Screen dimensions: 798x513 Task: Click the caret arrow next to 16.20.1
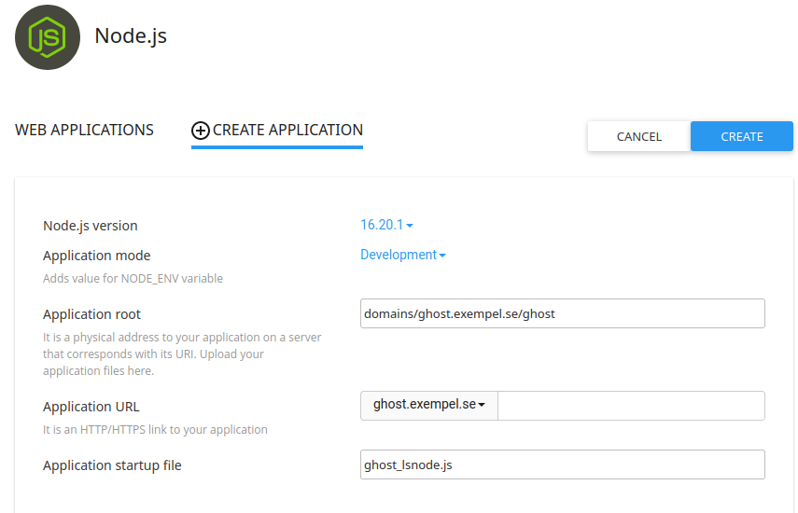tap(410, 226)
